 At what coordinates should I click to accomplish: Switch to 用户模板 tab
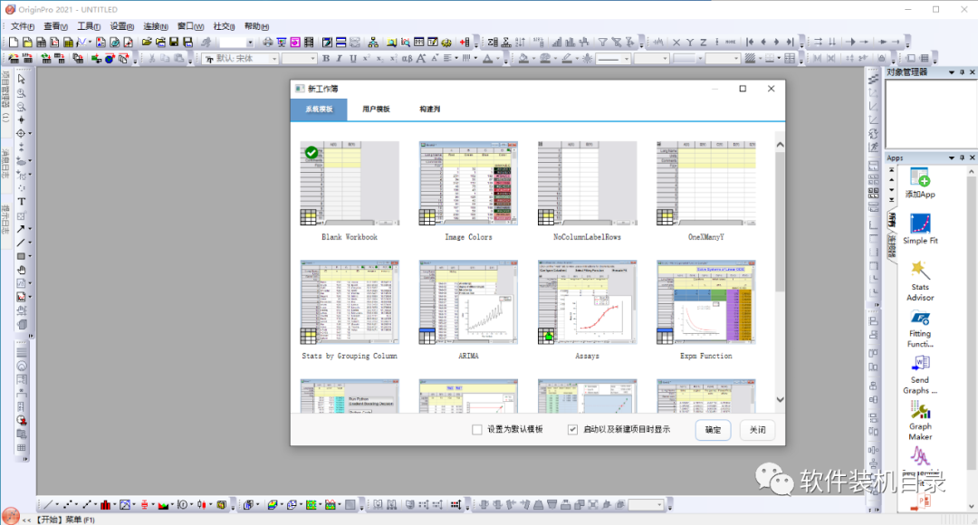pyautogui.click(x=376, y=110)
